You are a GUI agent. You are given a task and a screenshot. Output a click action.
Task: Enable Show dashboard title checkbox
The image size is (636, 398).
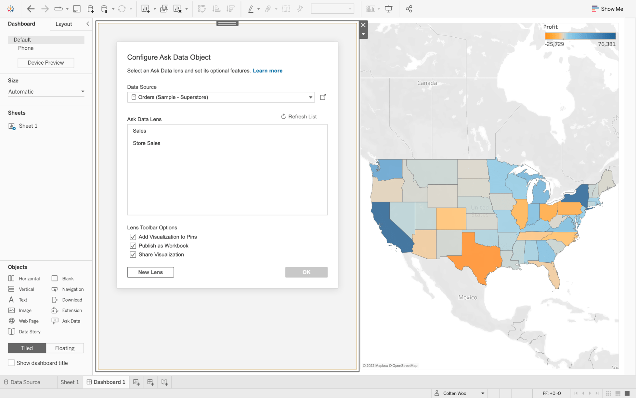click(x=11, y=363)
